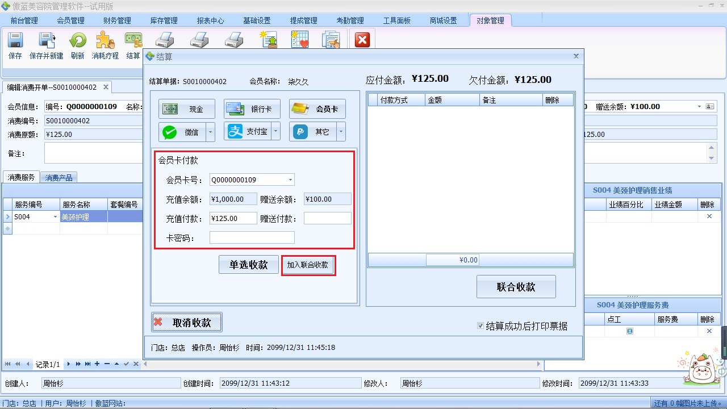Open the S004 服务编号 dropdown

(x=55, y=216)
